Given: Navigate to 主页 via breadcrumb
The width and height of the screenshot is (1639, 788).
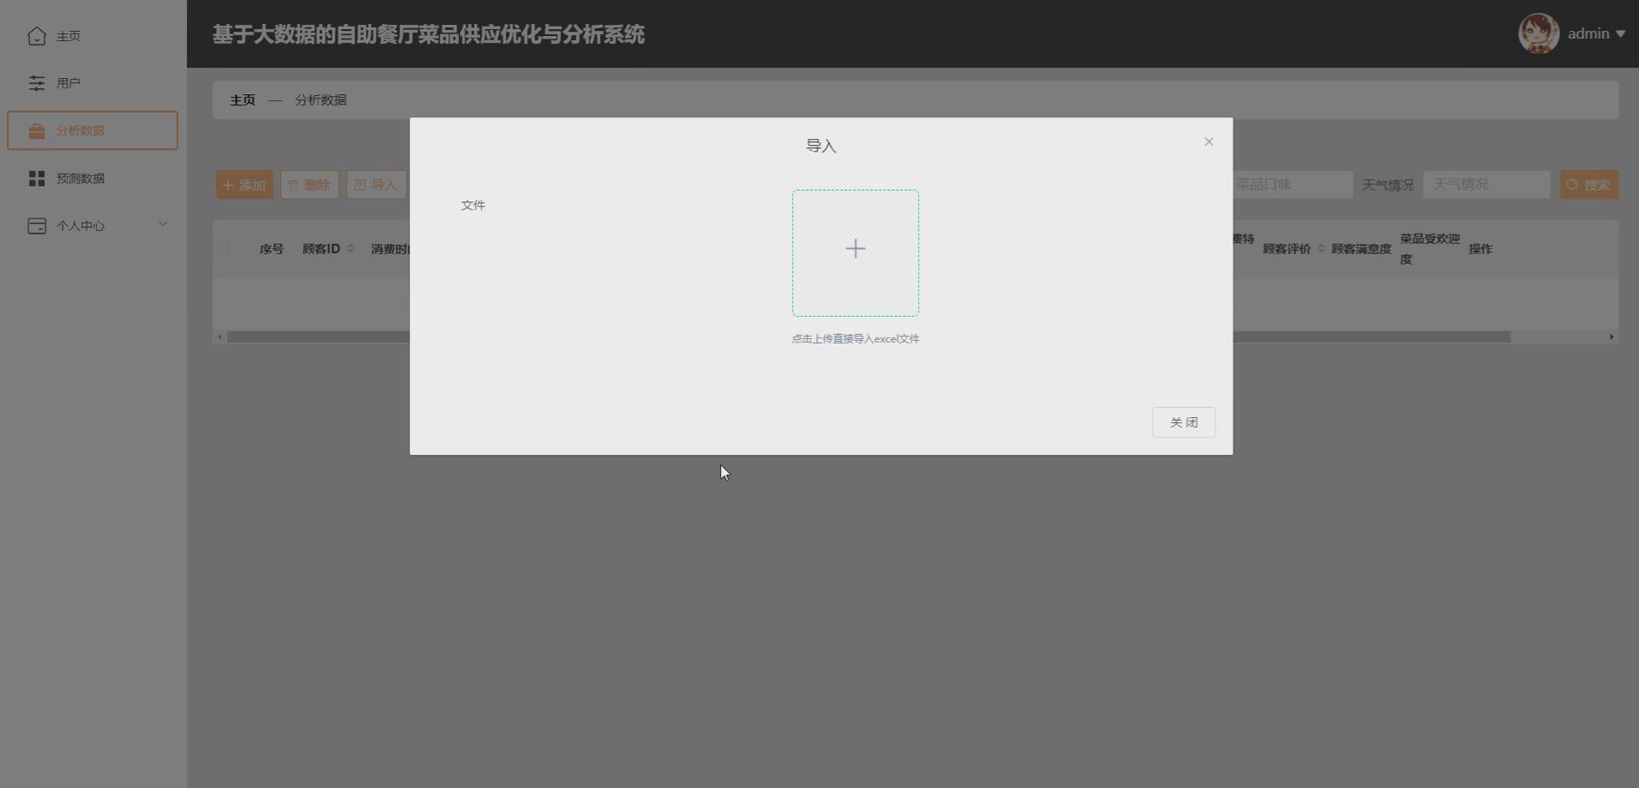Looking at the screenshot, I should [x=242, y=99].
